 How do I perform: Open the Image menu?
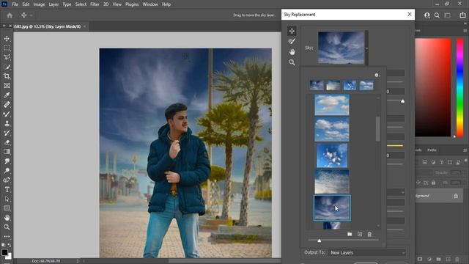39,4
